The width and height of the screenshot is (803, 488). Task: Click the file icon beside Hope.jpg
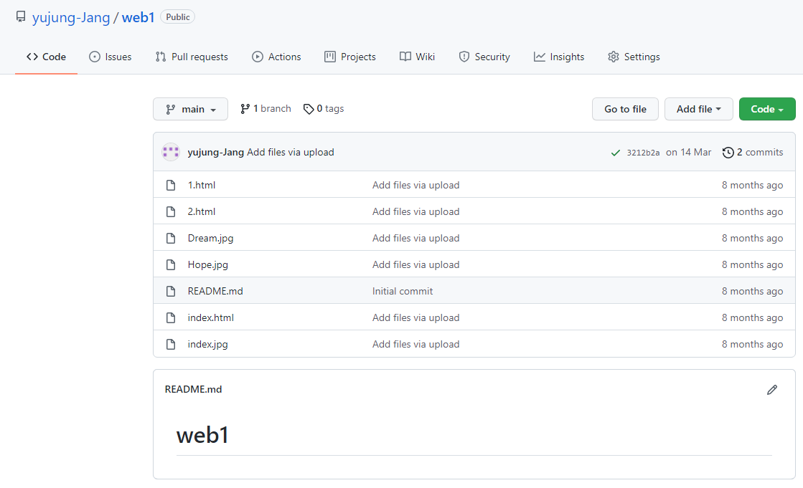(171, 265)
